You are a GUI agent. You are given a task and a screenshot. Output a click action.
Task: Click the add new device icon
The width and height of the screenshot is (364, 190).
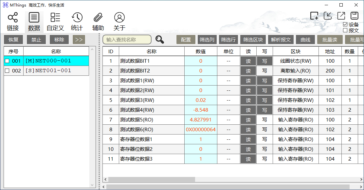point(314,16)
